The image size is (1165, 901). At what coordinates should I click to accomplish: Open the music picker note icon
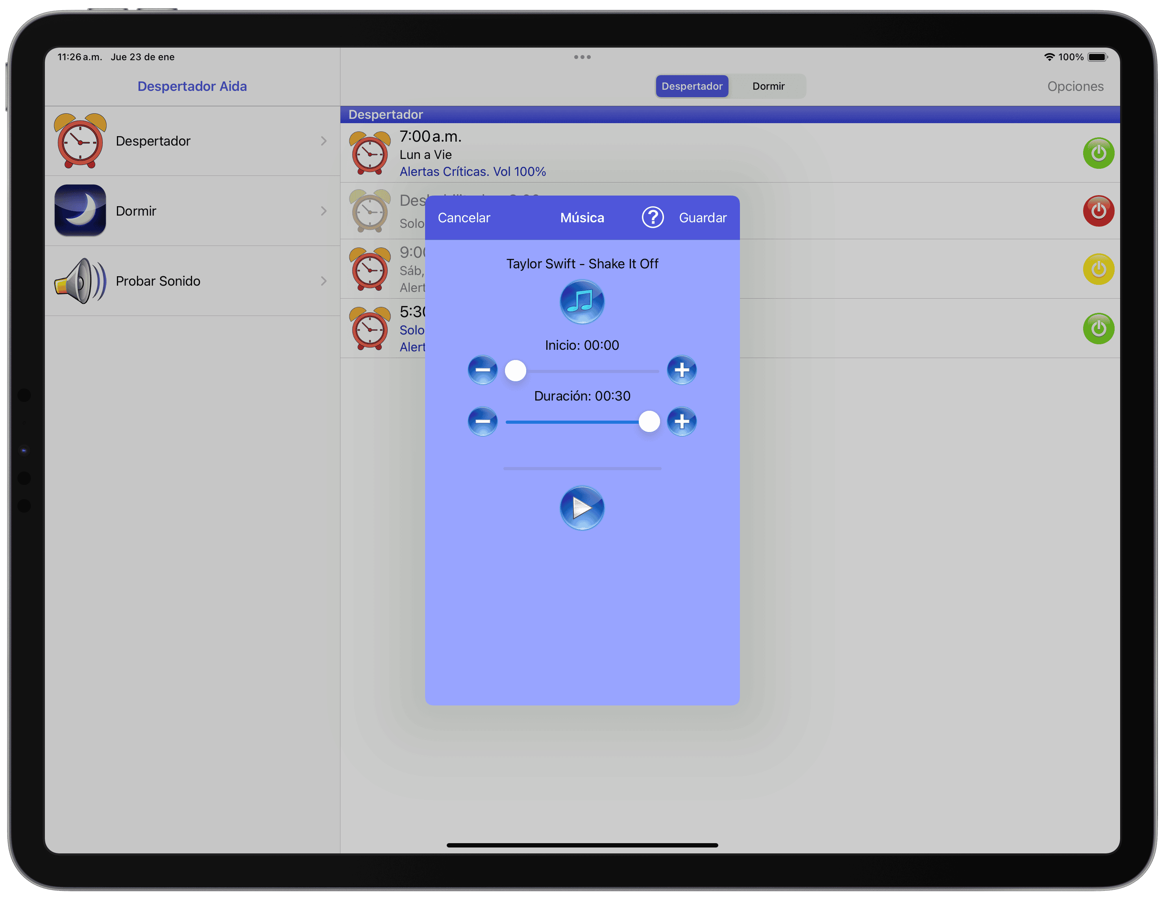point(582,302)
